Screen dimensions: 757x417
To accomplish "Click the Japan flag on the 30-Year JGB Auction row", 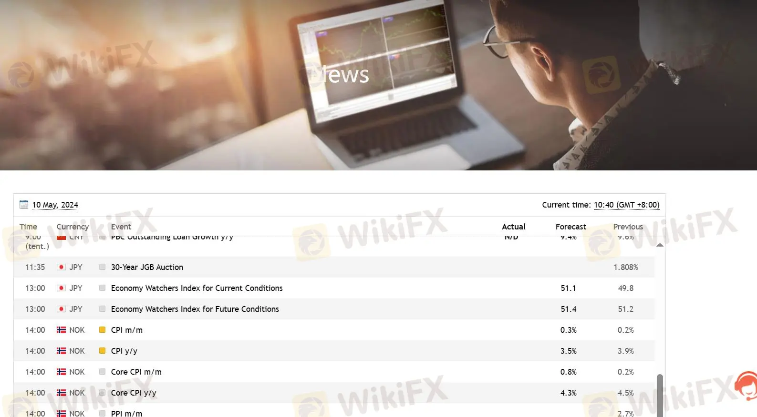I will point(61,267).
